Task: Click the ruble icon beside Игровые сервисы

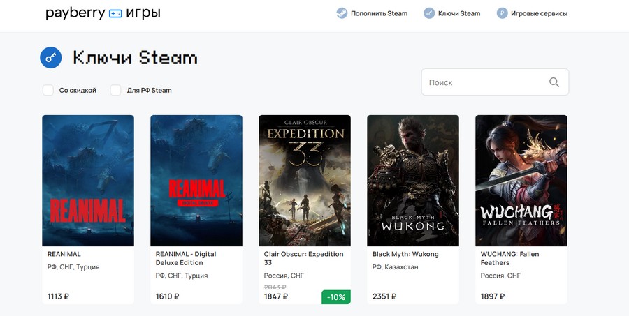Action: (x=502, y=13)
